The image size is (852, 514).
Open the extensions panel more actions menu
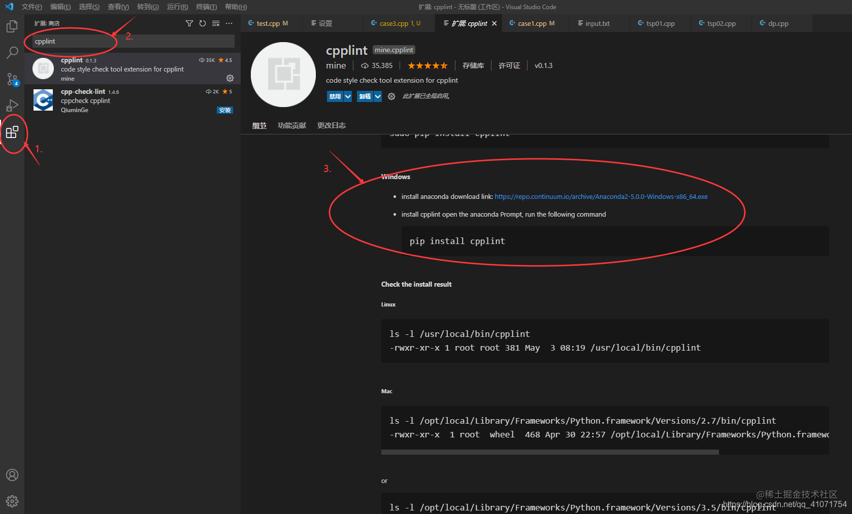point(228,23)
